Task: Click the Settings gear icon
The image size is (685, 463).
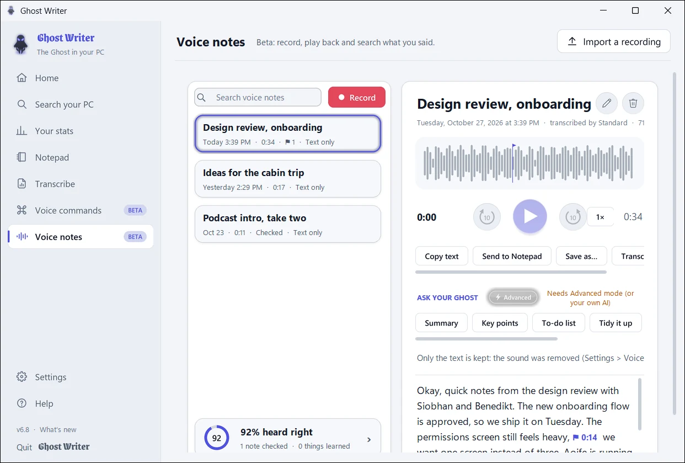Action: click(22, 377)
